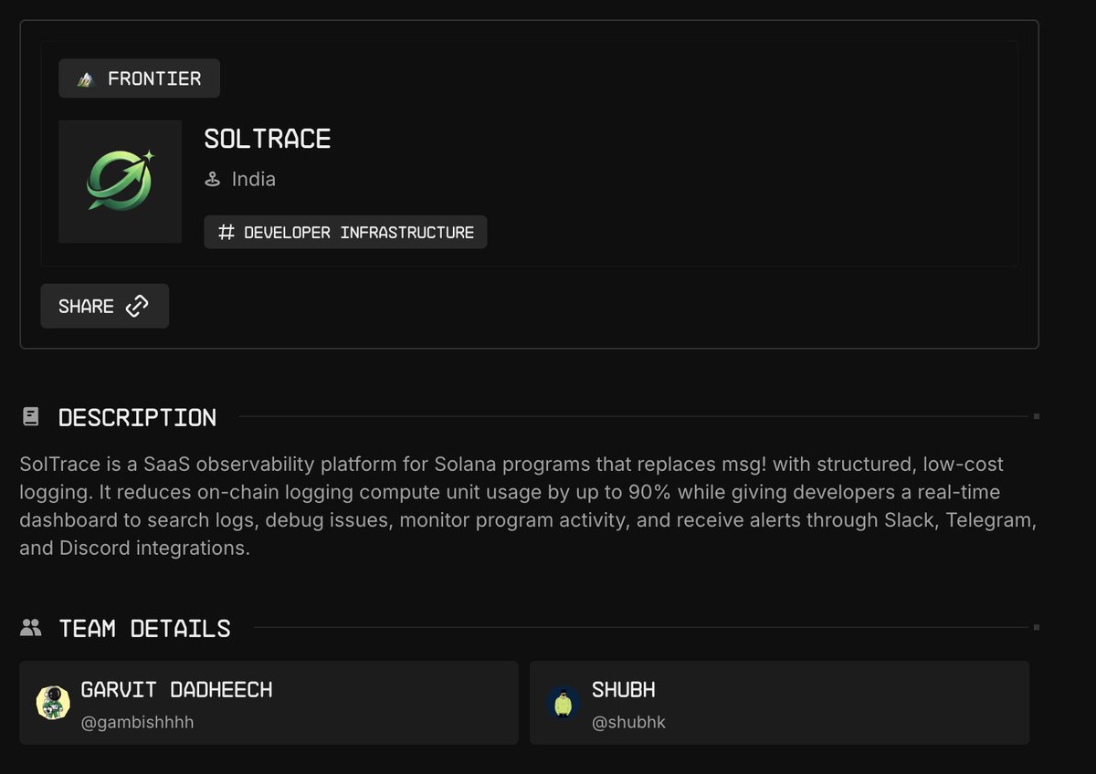Open the SHUBH team member card
Screen dimensions: 1096x774
779,703
